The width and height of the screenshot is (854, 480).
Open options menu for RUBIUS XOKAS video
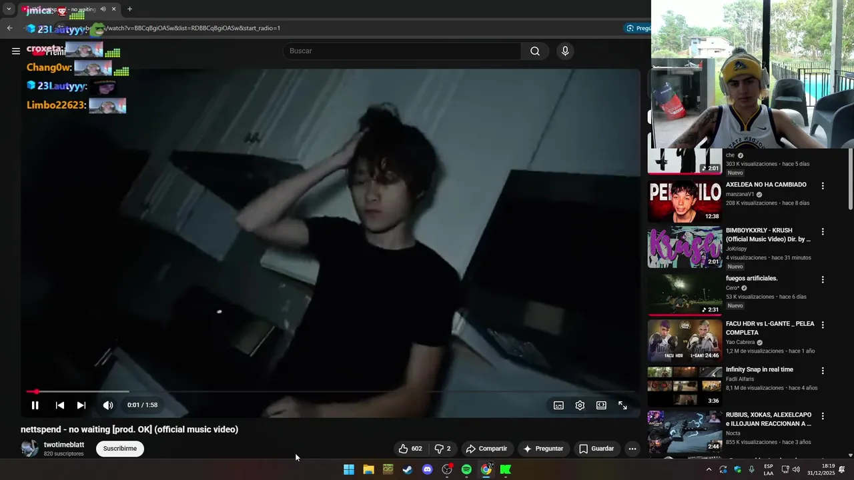point(823,416)
